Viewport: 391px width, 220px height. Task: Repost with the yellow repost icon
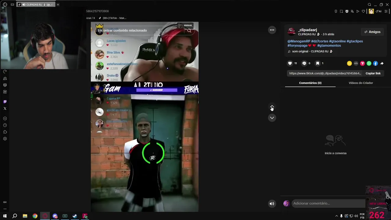pos(349,63)
